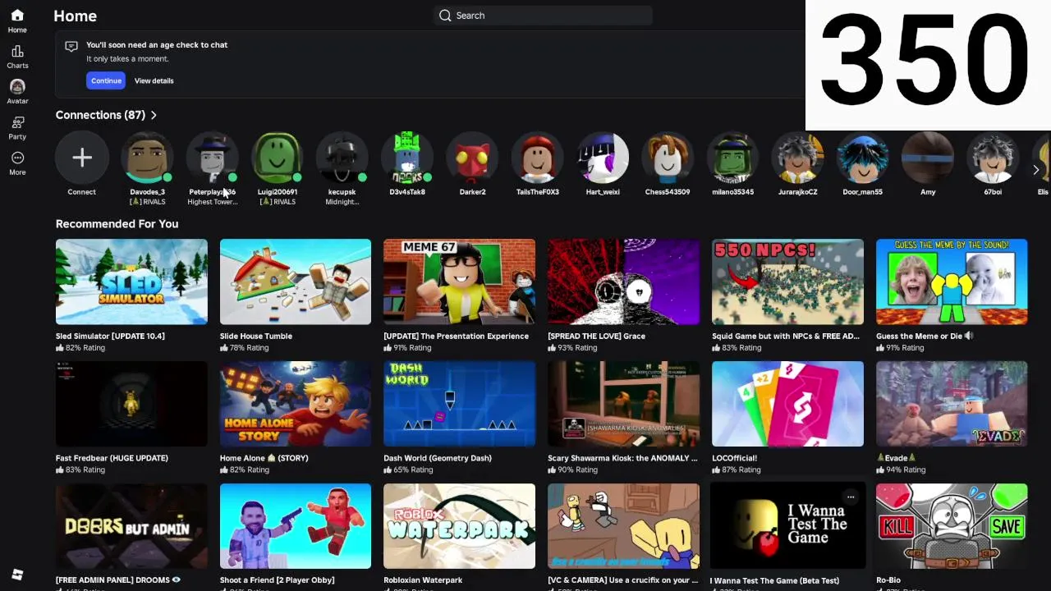Click "[SPREAD THE LOVE] Grace" title
The width and height of the screenshot is (1051, 591).
pos(597,337)
